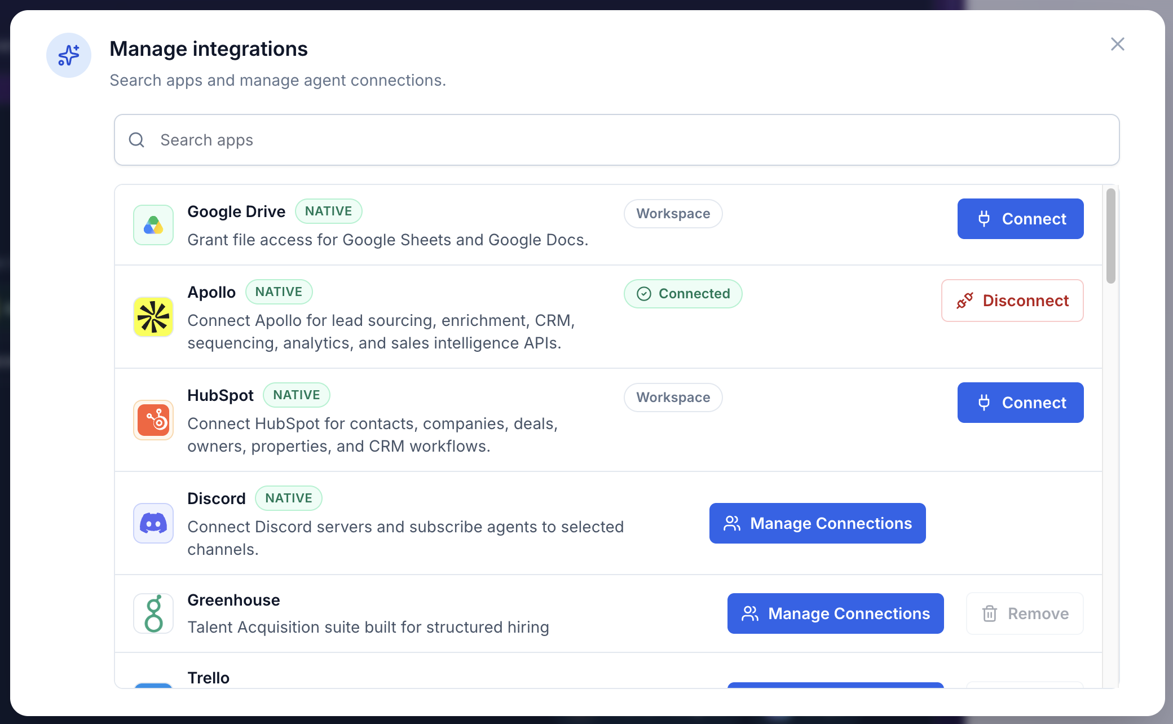Click the Apollo title text
The image size is (1173, 724).
pos(211,292)
